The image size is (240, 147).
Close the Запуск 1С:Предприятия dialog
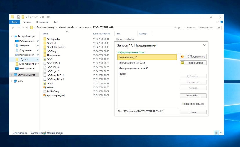click(x=204, y=45)
